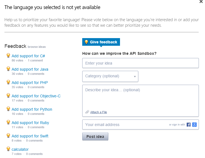Click the lightbulb icon beside calculator idea
This screenshot has height=158, width=205.
8,149
